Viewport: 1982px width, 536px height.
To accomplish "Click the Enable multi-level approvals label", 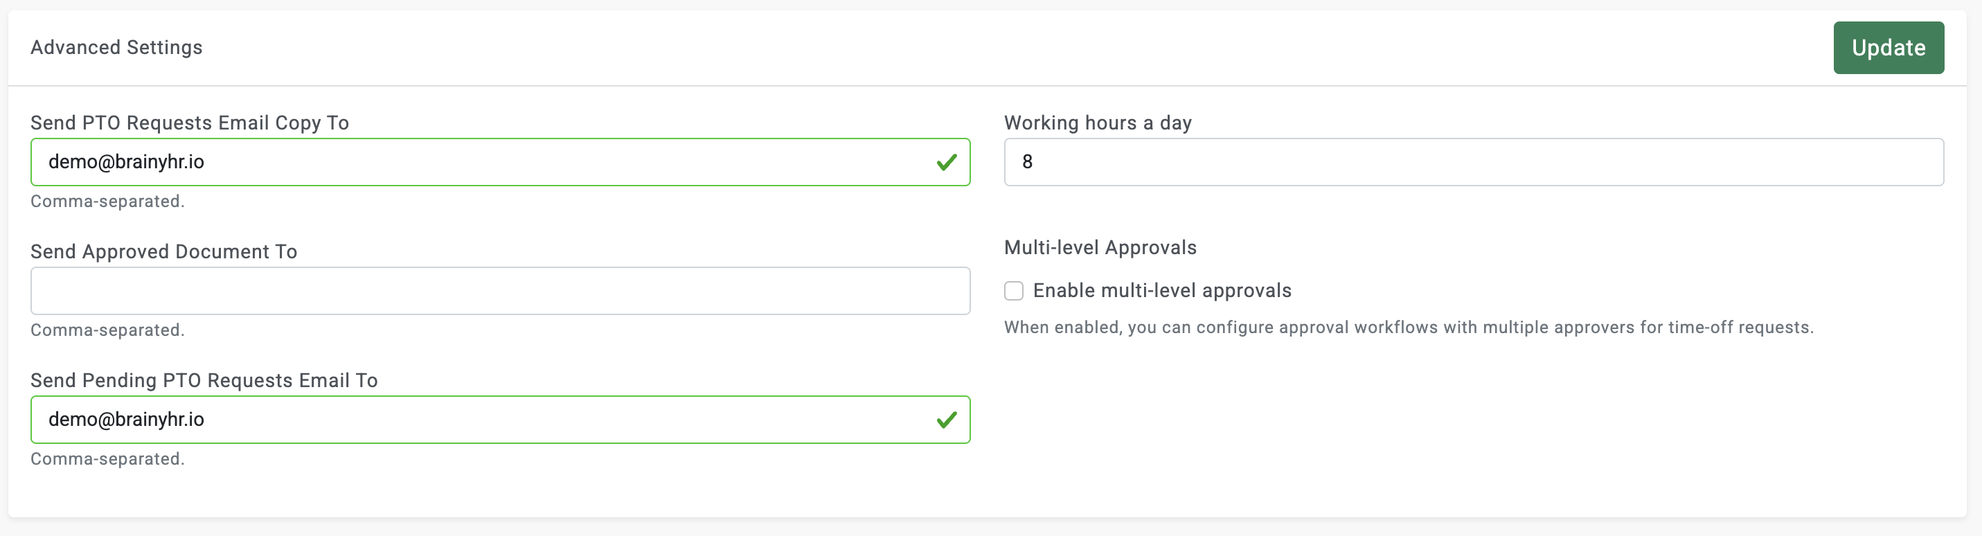I will (1162, 291).
